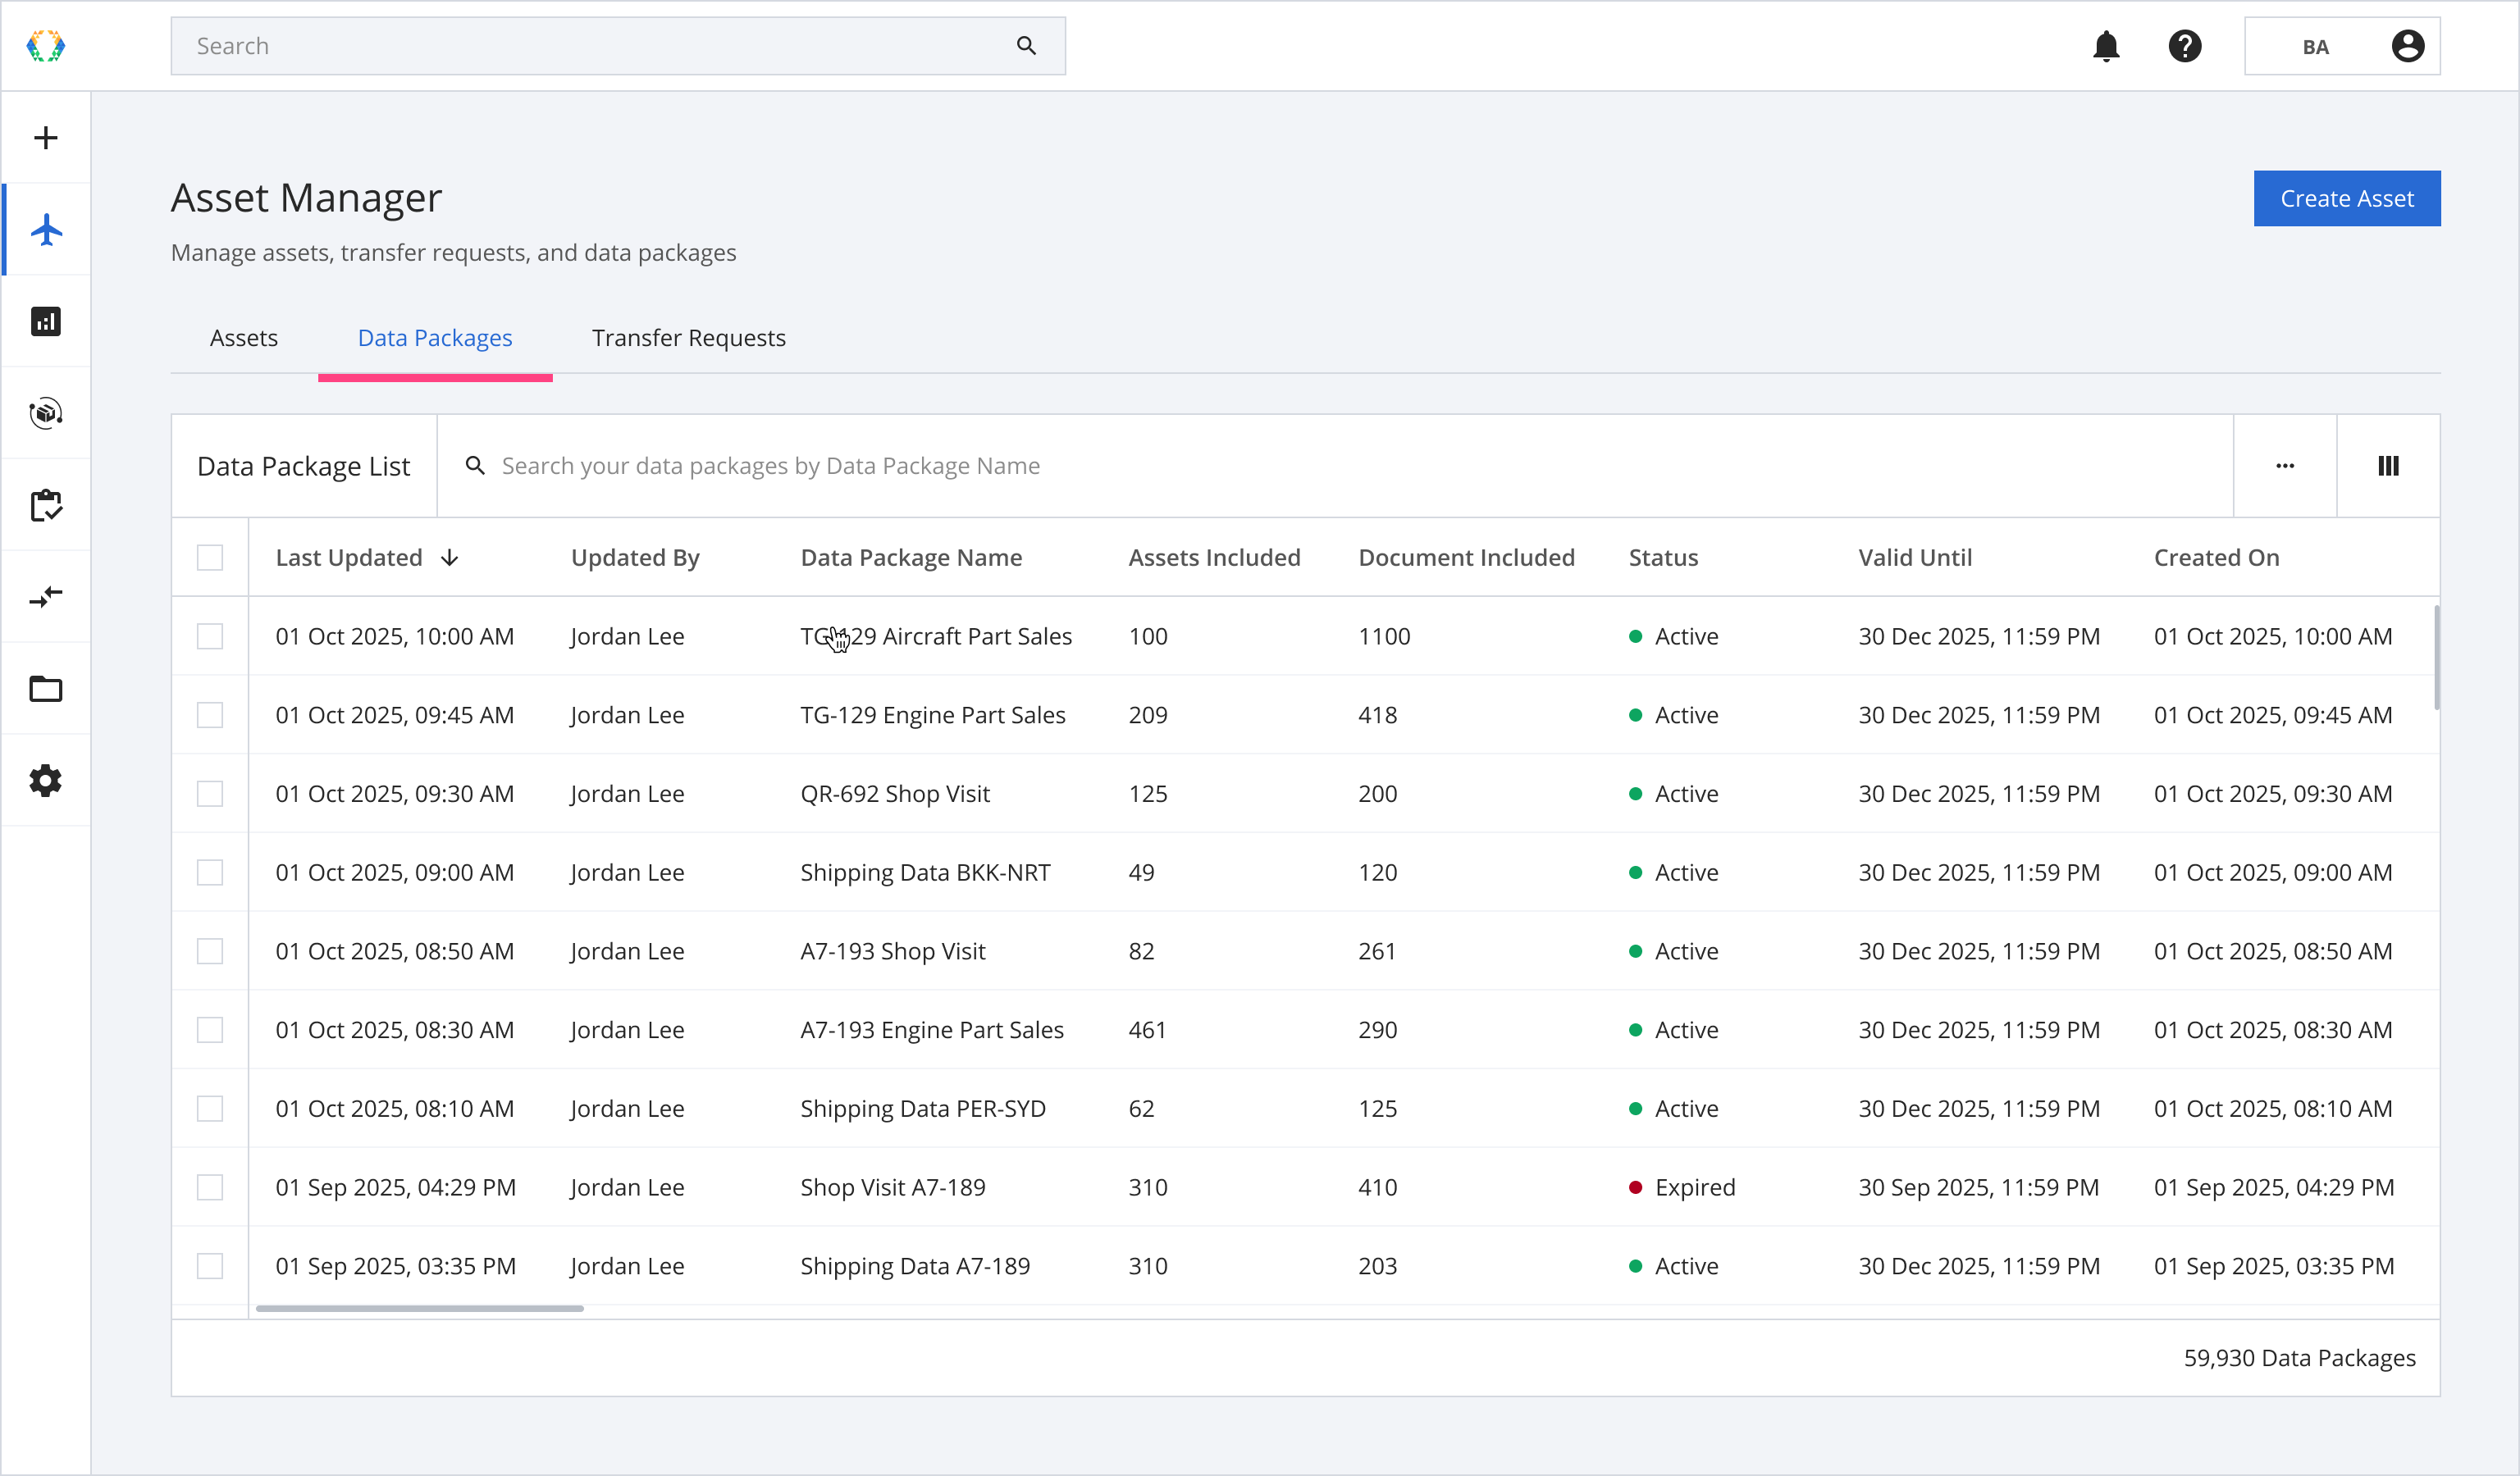Open the three-dots more options menu
This screenshot has width=2520, height=1476.
click(2285, 466)
